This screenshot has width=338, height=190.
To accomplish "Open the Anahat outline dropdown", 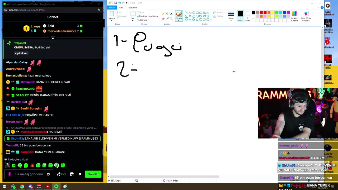I will [x=219, y=12].
